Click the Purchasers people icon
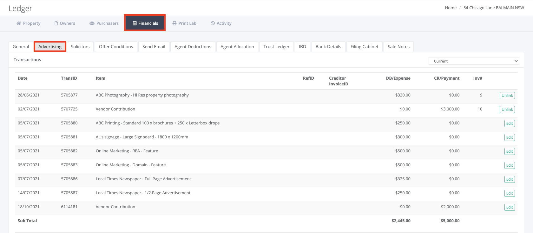 point(92,23)
